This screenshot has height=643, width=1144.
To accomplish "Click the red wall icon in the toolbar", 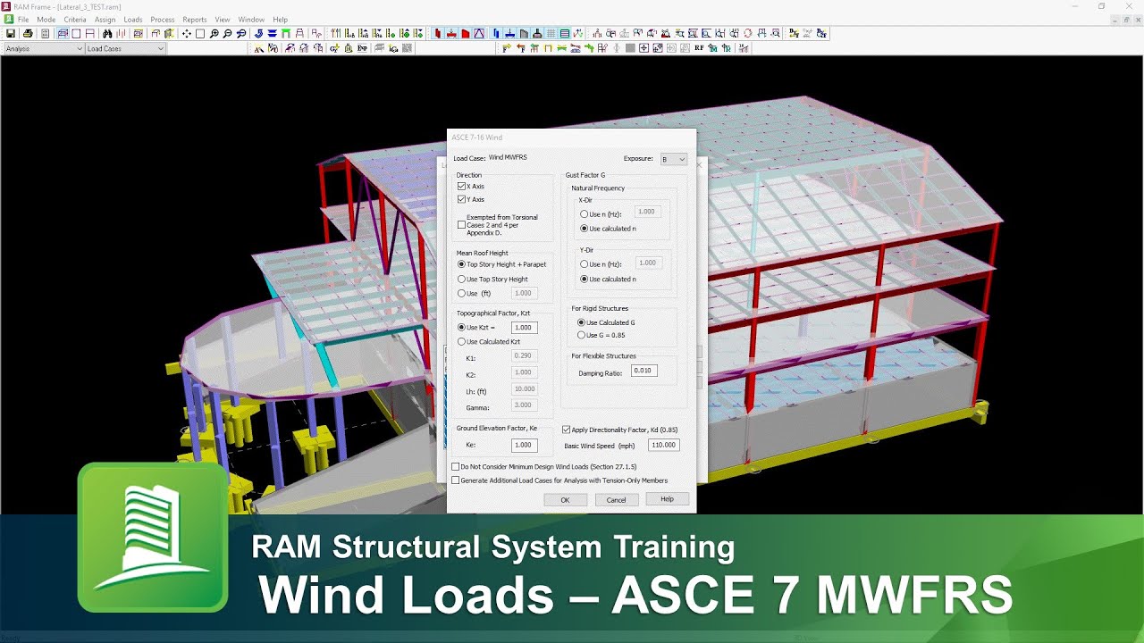I will pyautogui.click(x=465, y=34).
